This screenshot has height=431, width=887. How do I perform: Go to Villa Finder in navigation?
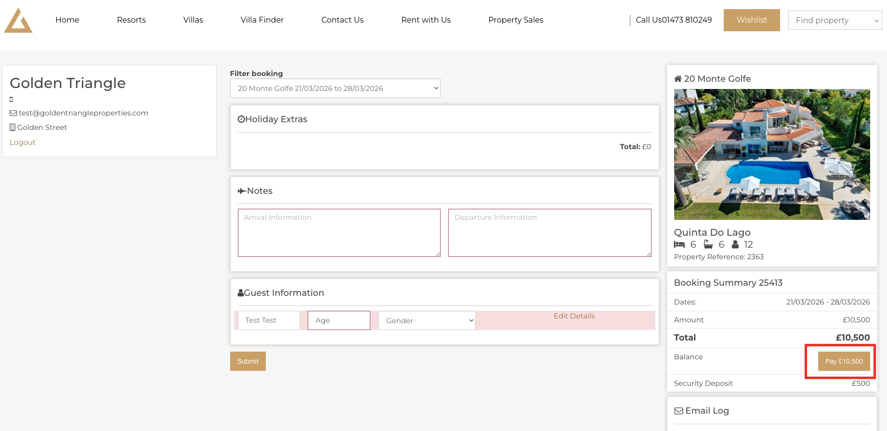click(x=262, y=20)
